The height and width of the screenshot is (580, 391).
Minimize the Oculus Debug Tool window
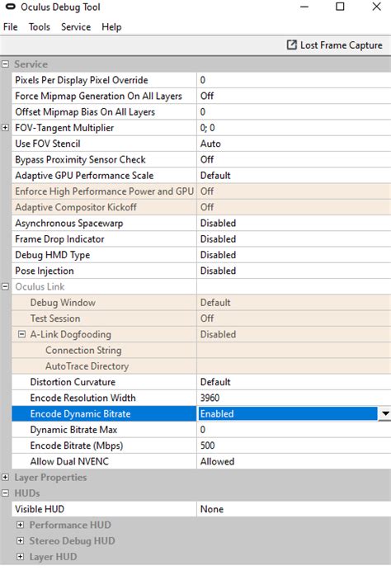point(304,7)
